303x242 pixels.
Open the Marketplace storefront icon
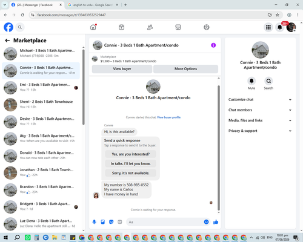click(178, 27)
